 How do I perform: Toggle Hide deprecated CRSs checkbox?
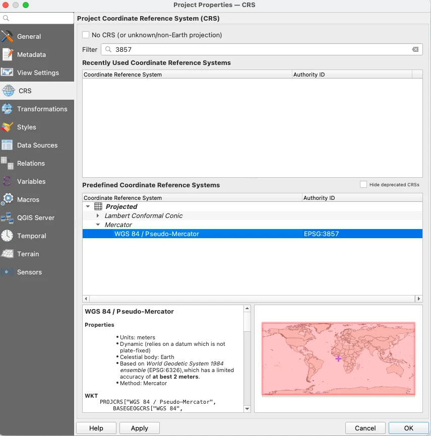363,184
